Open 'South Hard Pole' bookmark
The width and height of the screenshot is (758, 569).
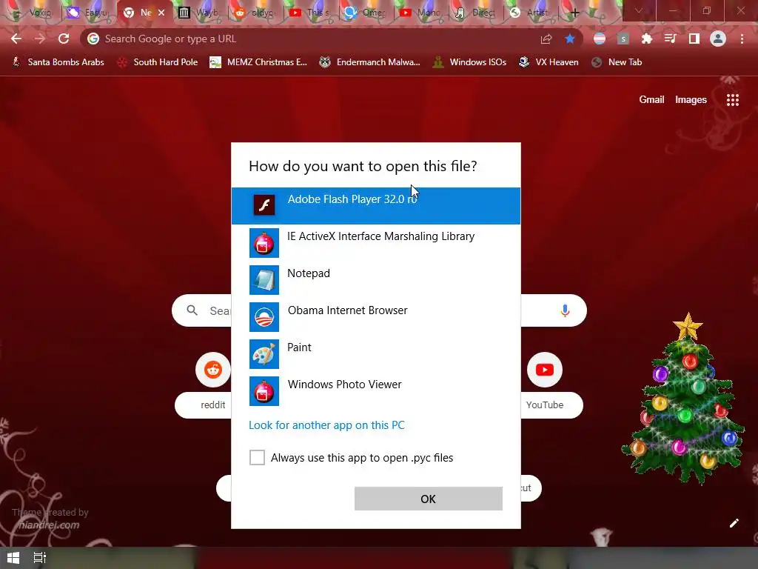coord(158,62)
